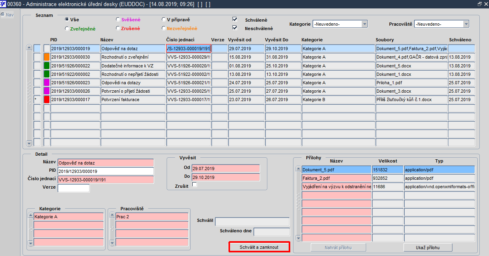
Task: Choose the V přípravě radio option
Action: coord(163,19)
